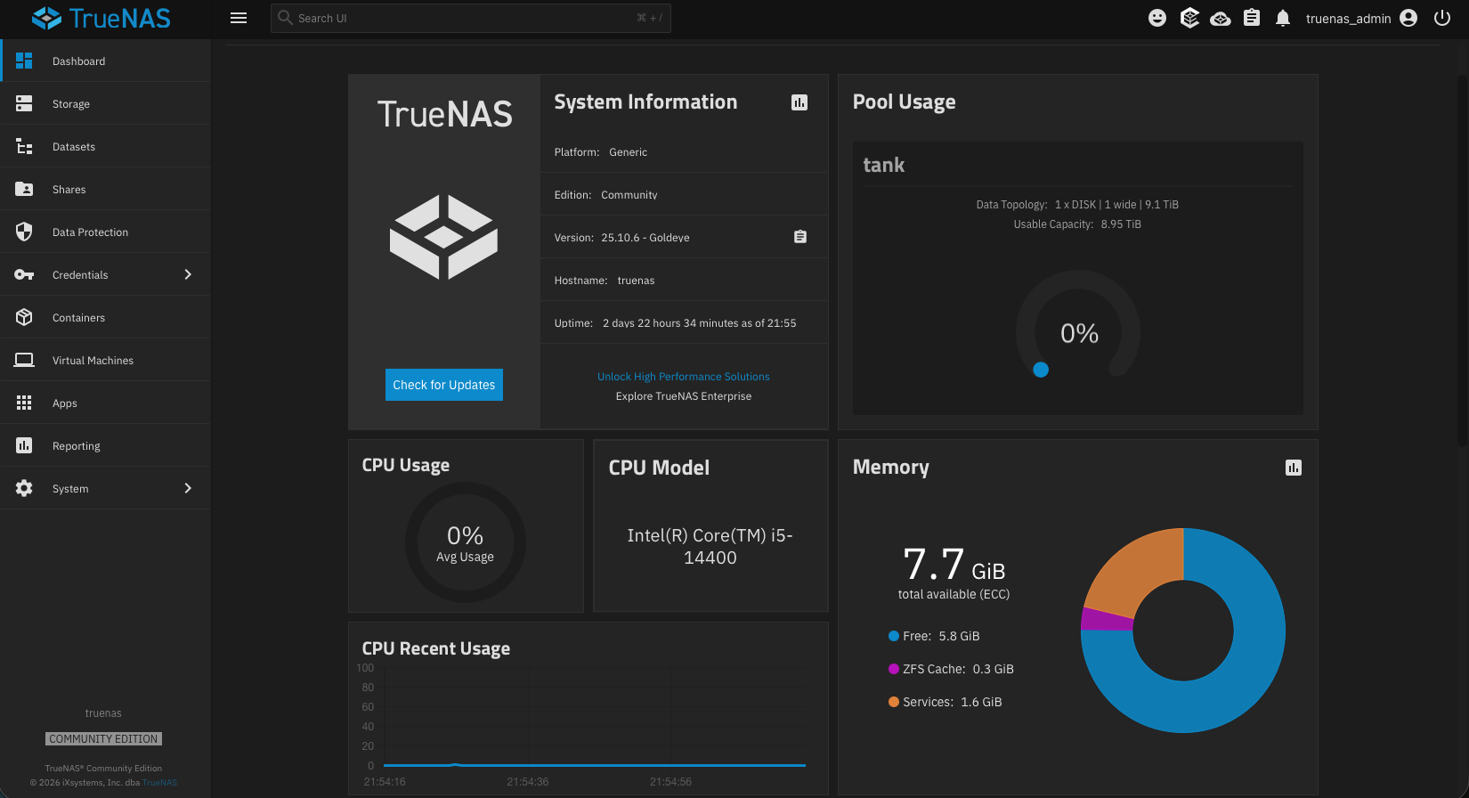The image size is (1469, 798).
Task: Click the System gear icon
Action: pos(24,488)
